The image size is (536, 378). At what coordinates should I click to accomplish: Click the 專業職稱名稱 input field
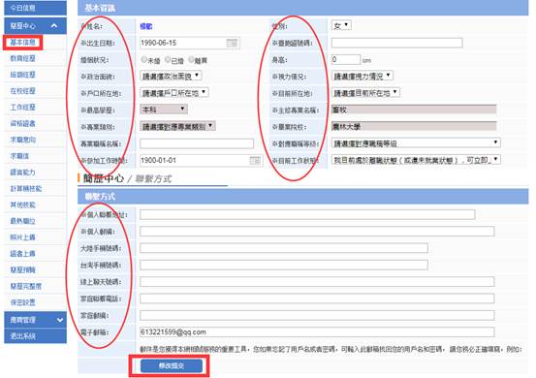click(197, 143)
